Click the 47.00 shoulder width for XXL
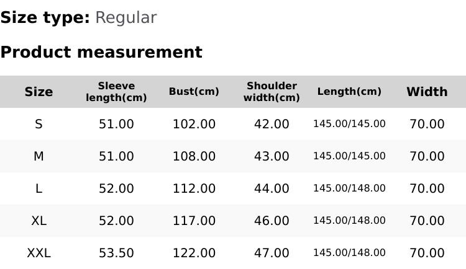The image size is (466, 269). click(x=272, y=253)
